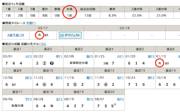Screen dimensions: 180x112
Task: Select the date 08/01 in 直近20
Action: click(x=100, y=99)
